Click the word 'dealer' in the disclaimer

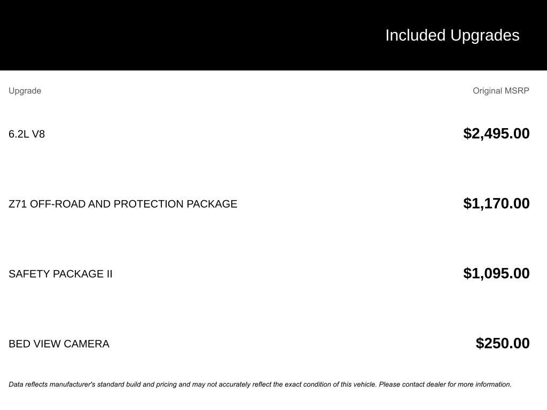click(436, 384)
